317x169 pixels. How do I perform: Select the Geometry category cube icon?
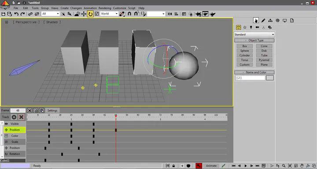tap(238, 27)
